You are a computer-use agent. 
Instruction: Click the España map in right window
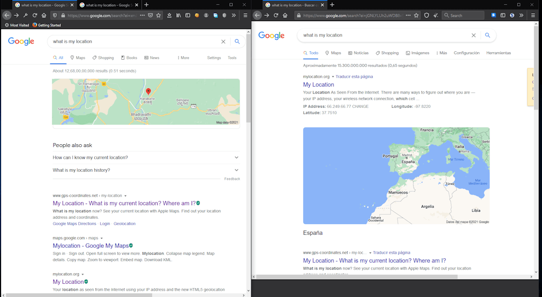396,176
